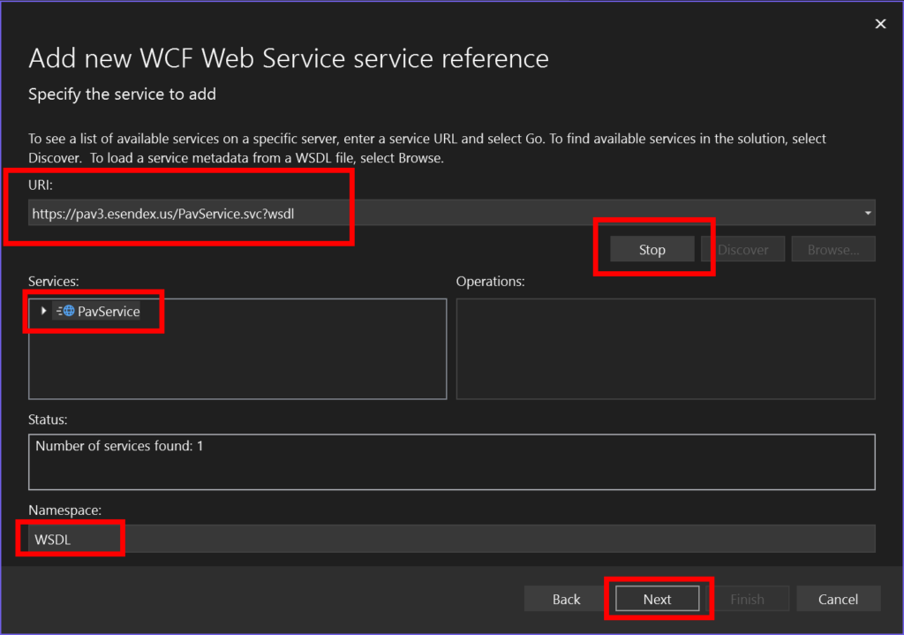Click the 'Add new WCF Web Service' heading
The width and height of the screenshot is (904, 635).
pyautogui.click(x=289, y=58)
